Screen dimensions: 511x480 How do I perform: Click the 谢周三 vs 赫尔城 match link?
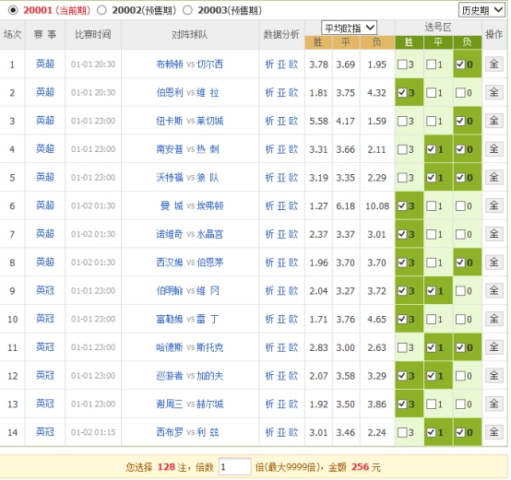[190, 404]
